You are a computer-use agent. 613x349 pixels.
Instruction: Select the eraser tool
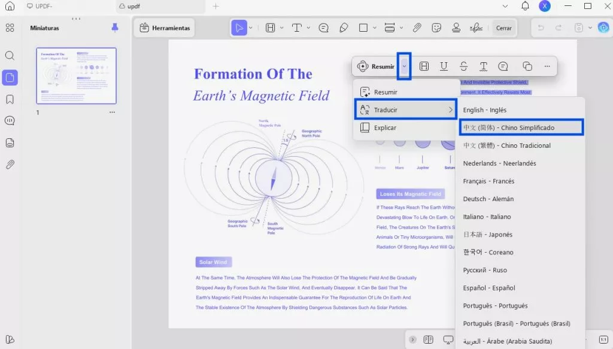click(344, 28)
